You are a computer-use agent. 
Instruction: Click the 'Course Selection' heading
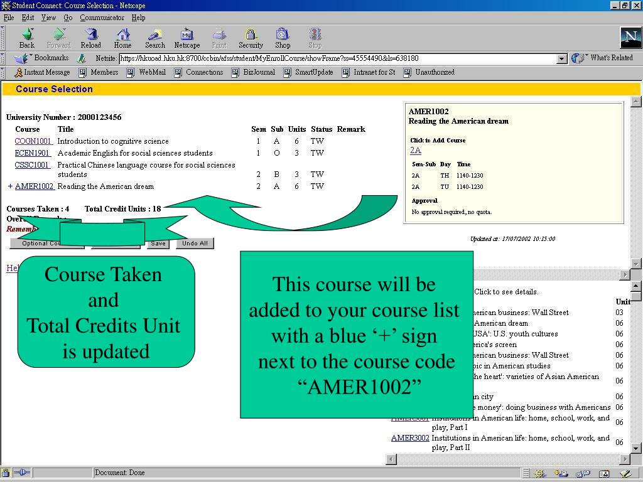(54, 89)
